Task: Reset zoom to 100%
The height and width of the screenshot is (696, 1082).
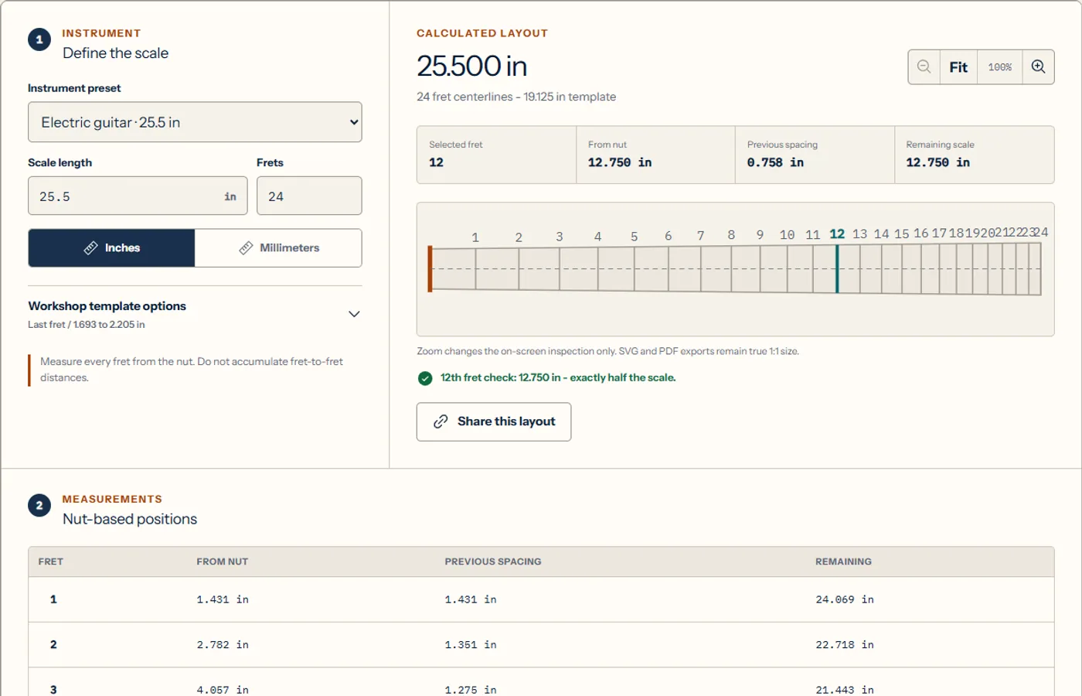Action: pos(1000,67)
